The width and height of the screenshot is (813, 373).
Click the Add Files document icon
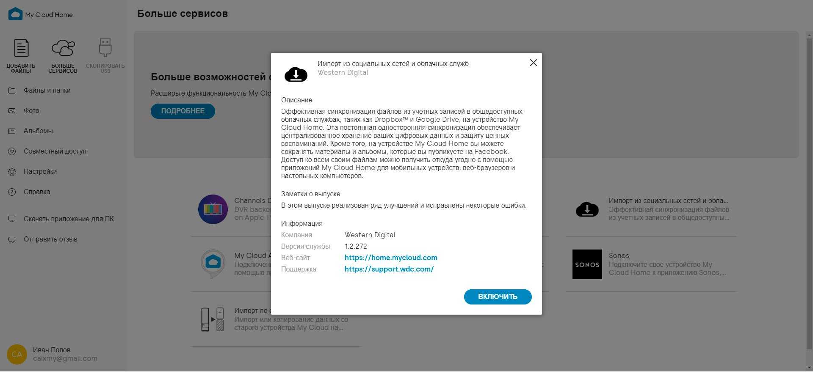coord(21,48)
